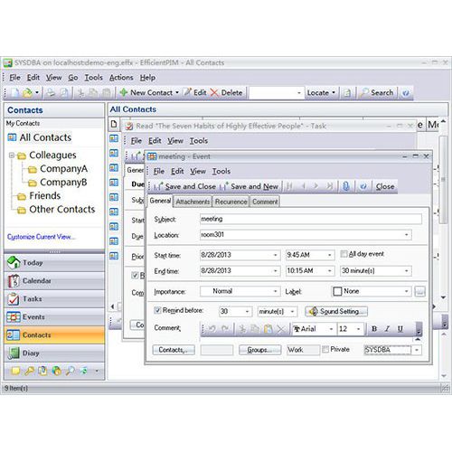Screen dimensions: 452x452
Task: Open the Calendar section in sidebar
Action: 54,281
